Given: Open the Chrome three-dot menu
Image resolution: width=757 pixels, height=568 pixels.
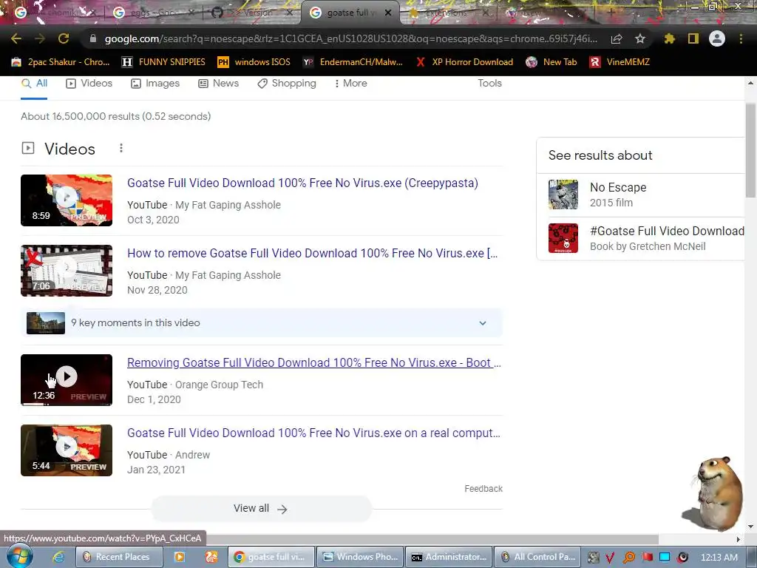Looking at the screenshot, I should [741, 38].
